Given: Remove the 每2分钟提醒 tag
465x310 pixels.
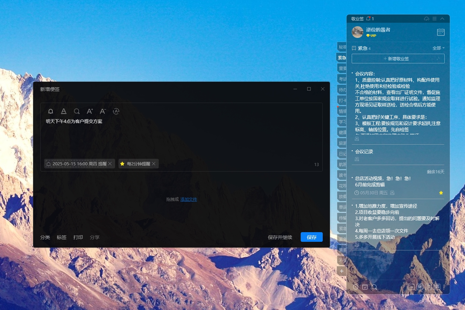Looking at the screenshot, I should pos(154,164).
